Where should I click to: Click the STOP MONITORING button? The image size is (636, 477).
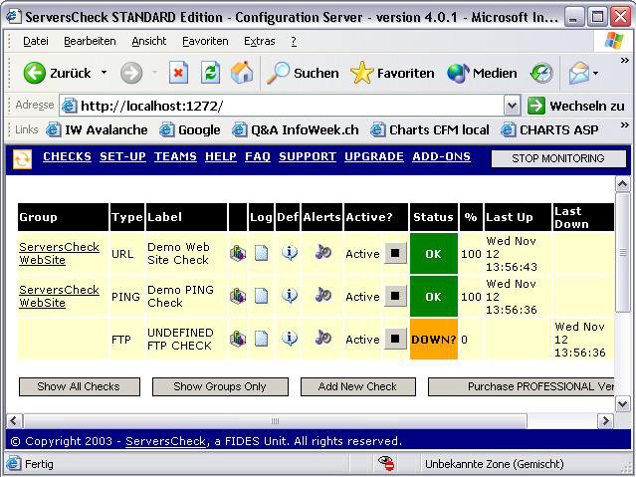coord(558,158)
